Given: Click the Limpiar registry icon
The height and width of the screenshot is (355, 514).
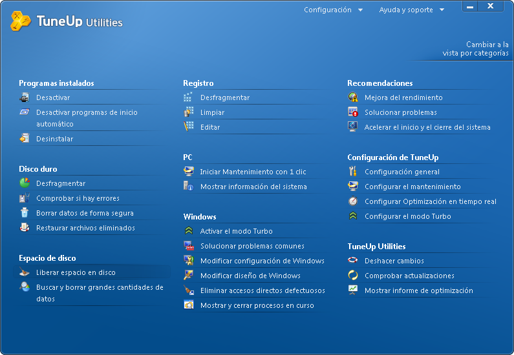Looking at the screenshot, I should tap(189, 112).
